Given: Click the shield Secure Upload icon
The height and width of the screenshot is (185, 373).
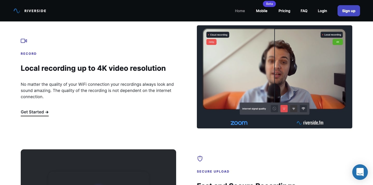Looking at the screenshot, I should point(200,159).
